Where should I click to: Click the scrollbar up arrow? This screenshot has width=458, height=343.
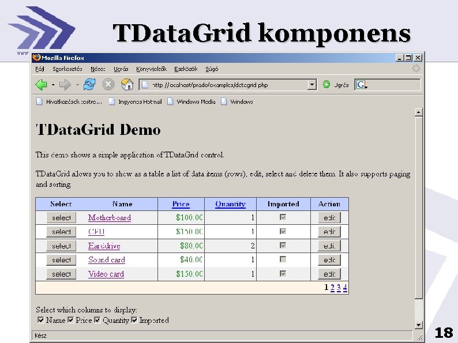coord(419,112)
